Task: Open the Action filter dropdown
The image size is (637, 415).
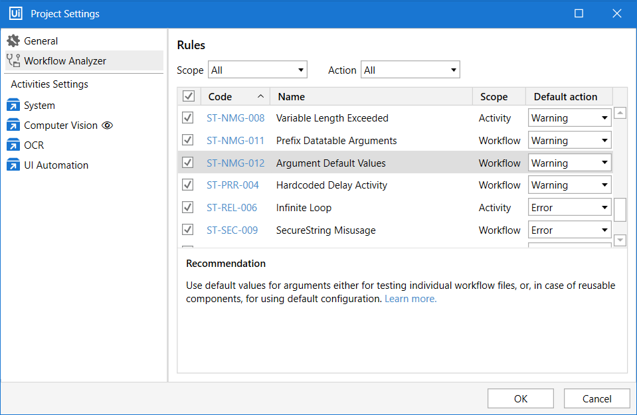Action: tap(410, 70)
